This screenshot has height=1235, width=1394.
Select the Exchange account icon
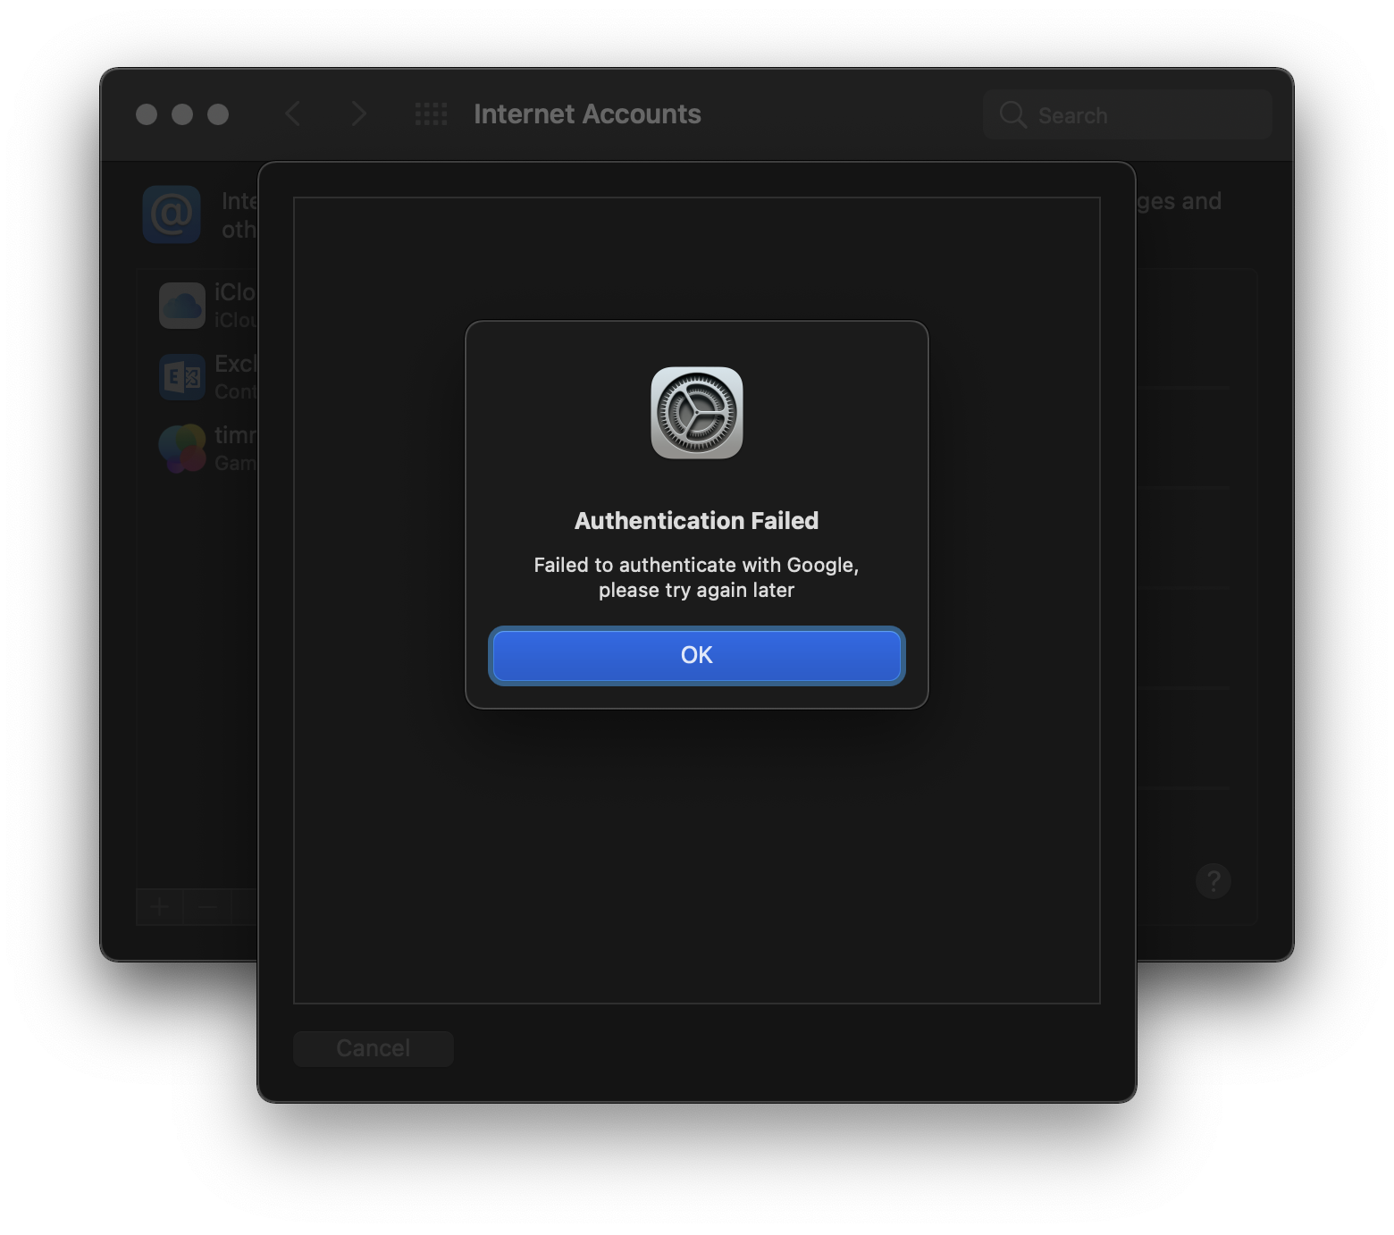[x=182, y=377]
